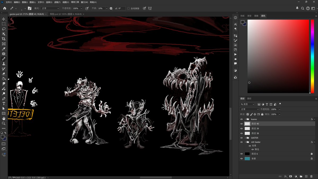This screenshot has width=318, height=179.
Task: Pick a color in the color field
Action: click(x=278, y=56)
